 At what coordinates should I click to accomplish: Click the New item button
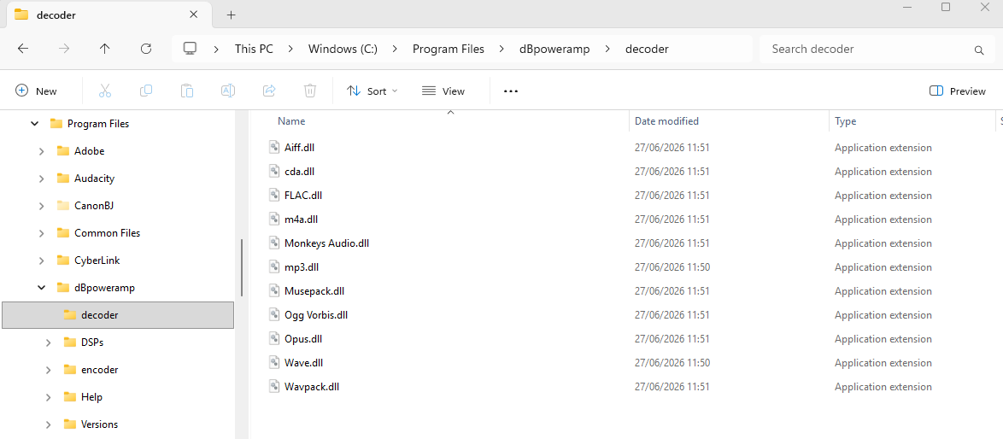point(37,91)
